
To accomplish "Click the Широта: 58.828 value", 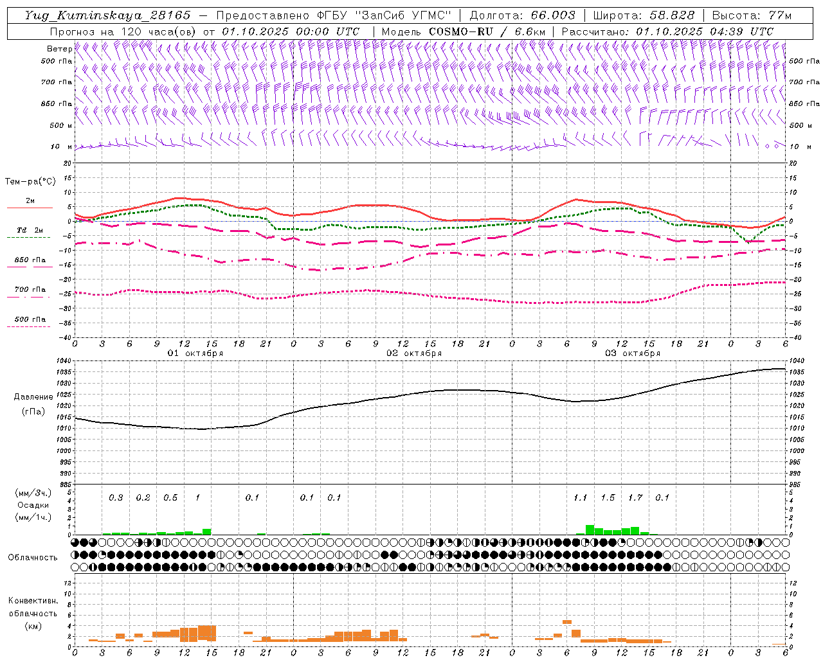I will tap(644, 15).
